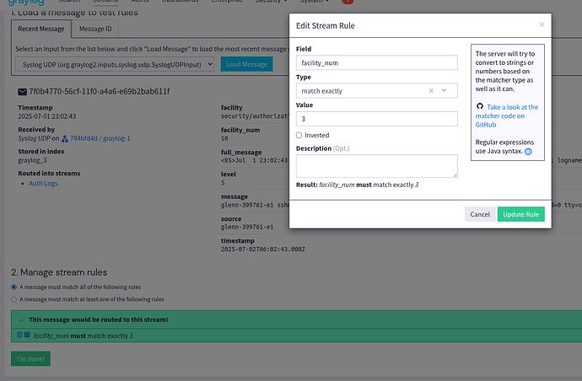Open the Type dropdown arrow
Viewport: 582px width, 381px height.
pyautogui.click(x=444, y=90)
